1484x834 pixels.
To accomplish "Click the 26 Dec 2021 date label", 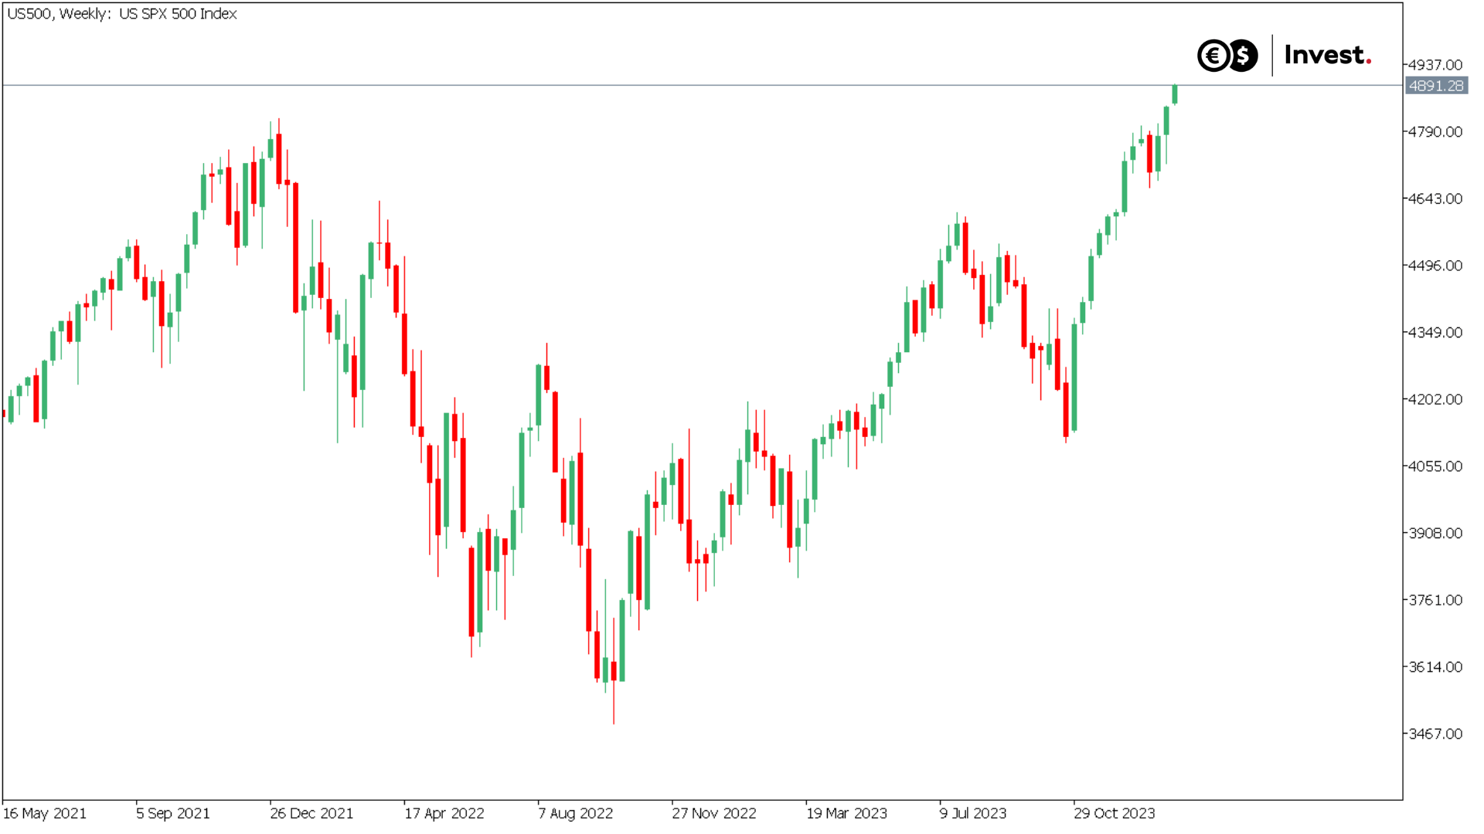I will (311, 813).
